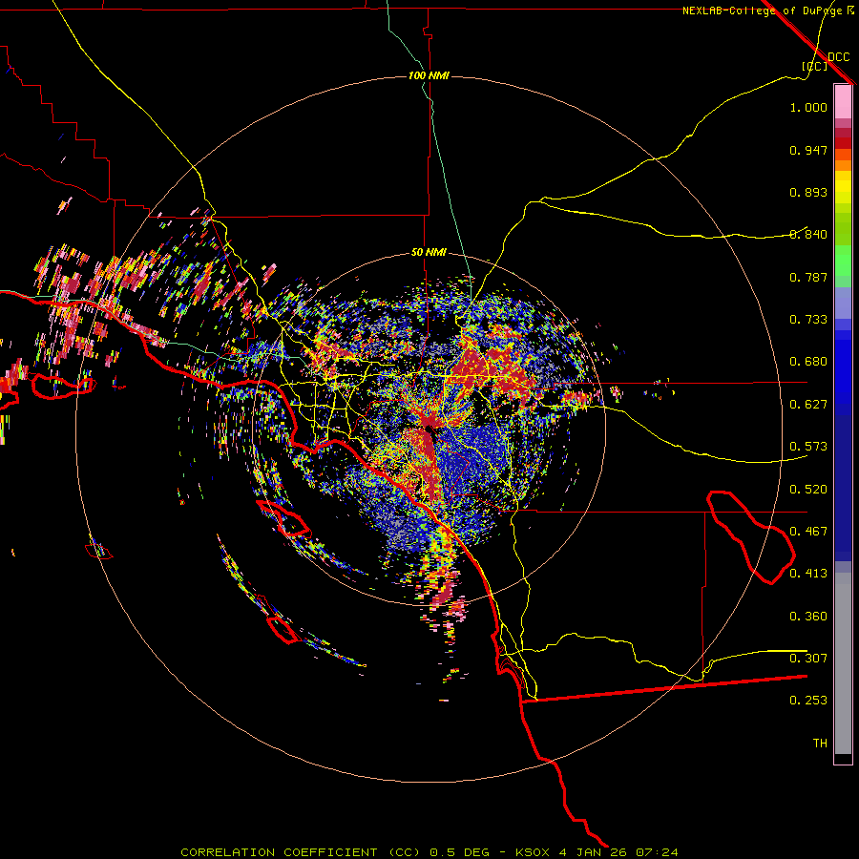
Task: Click the bright green color bar segment
Action: pyautogui.click(x=843, y=261)
